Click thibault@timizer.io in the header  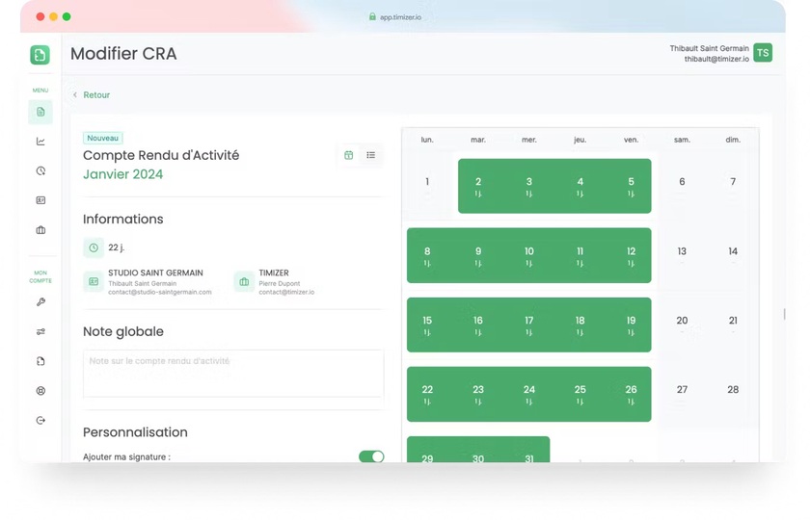pos(716,59)
